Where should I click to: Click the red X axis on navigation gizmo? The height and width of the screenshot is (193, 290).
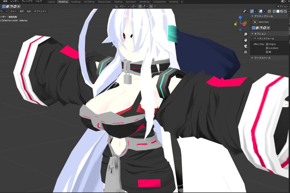click(x=245, y=24)
